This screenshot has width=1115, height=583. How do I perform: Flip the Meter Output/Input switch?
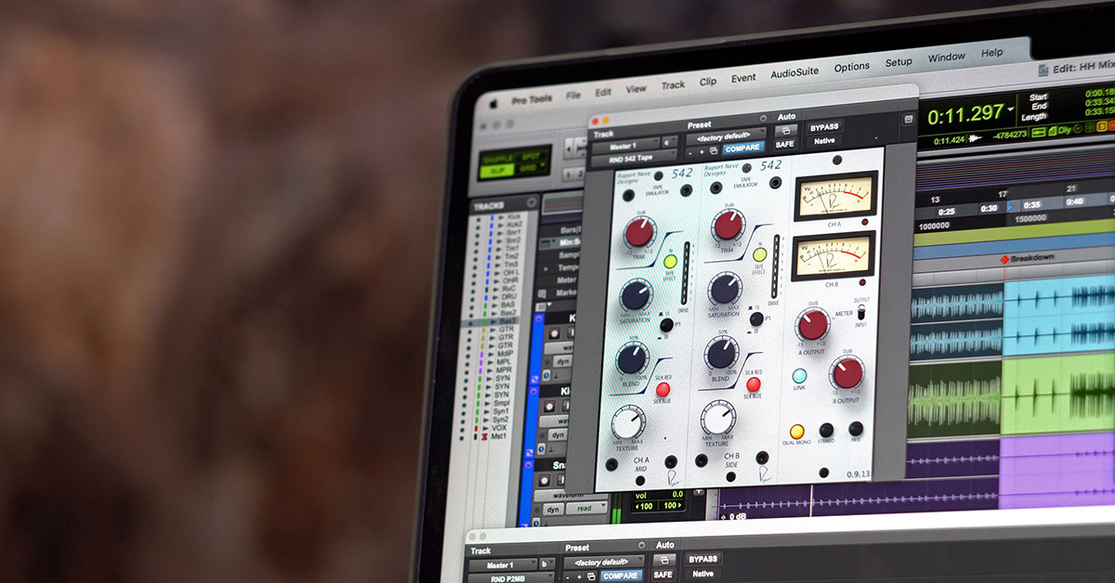pos(860,314)
